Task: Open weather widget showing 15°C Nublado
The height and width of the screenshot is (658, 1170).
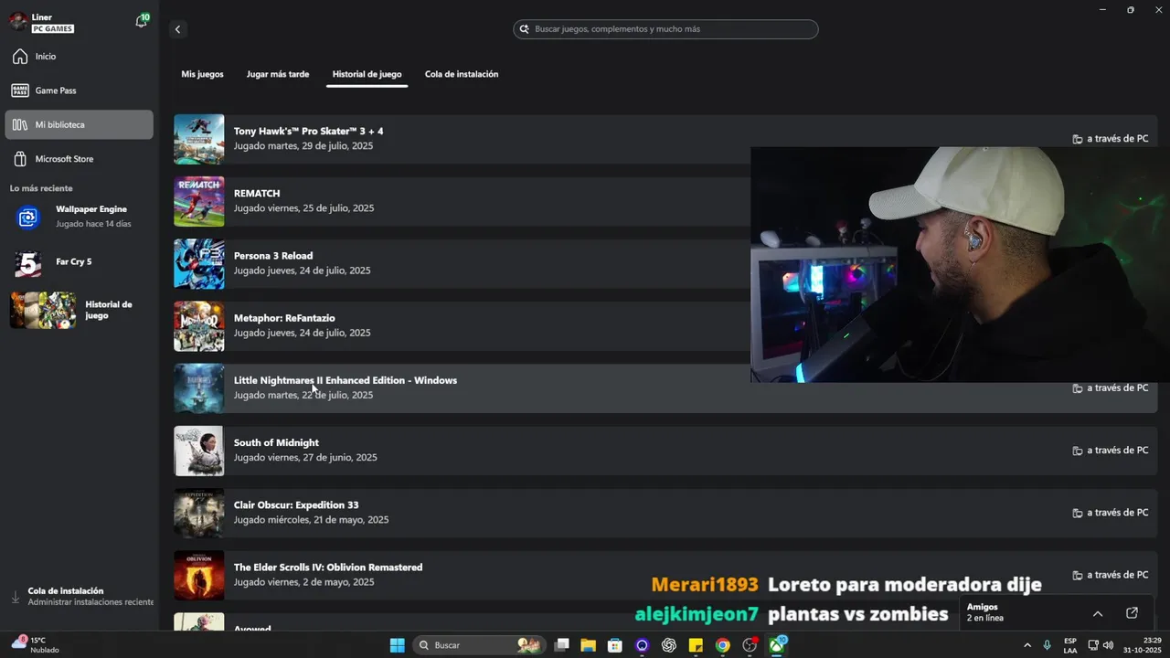Action: coord(37,645)
